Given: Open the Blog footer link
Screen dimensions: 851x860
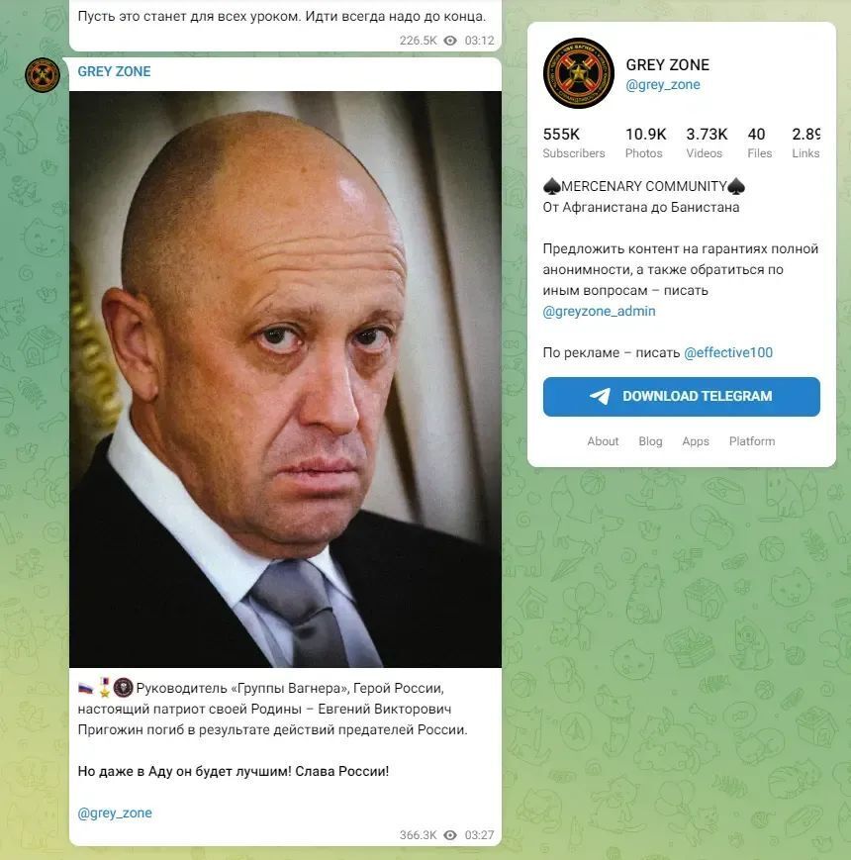Looking at the screenshot, I should click(650, 441).
